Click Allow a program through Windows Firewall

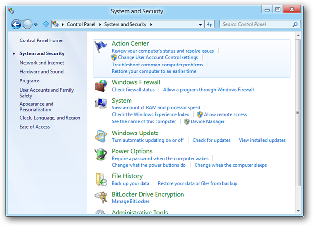point(209,90)
